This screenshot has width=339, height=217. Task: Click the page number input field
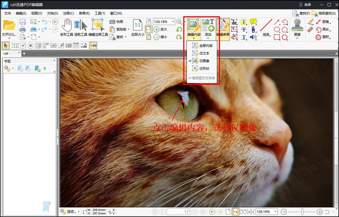pyautogui.click(x=179, y=212)
